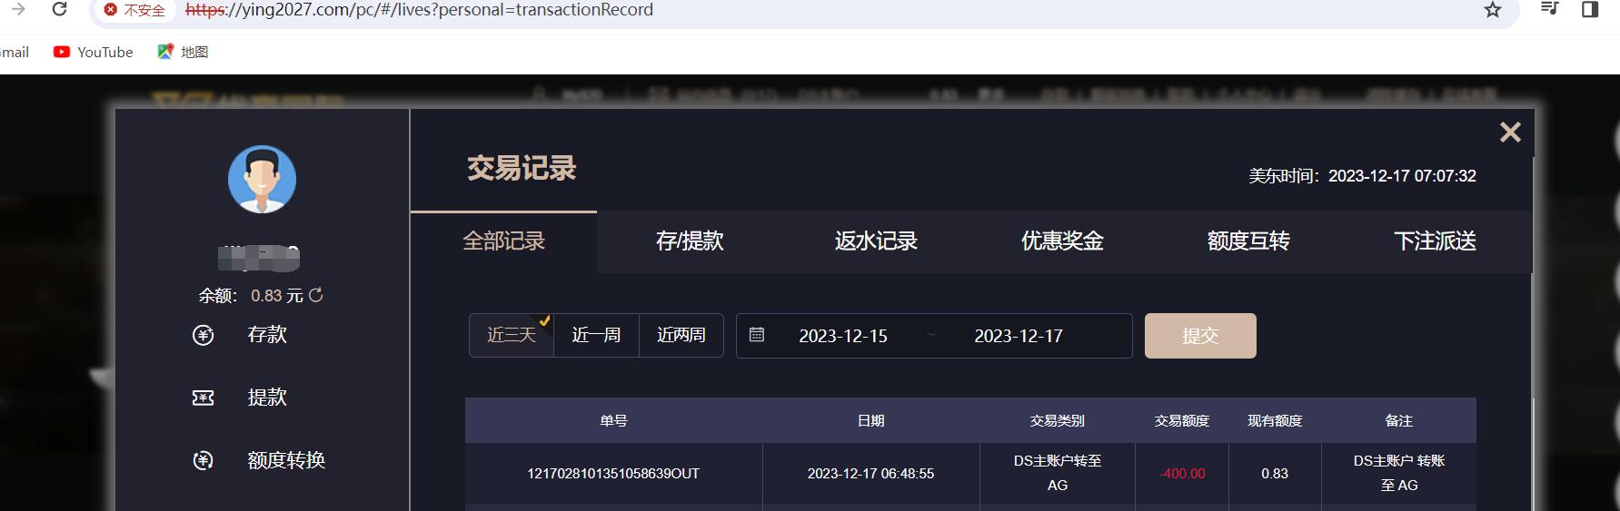1620x511 pixels.
Task: Select the 近三天 time range option
Action: (x=512, y=336)
